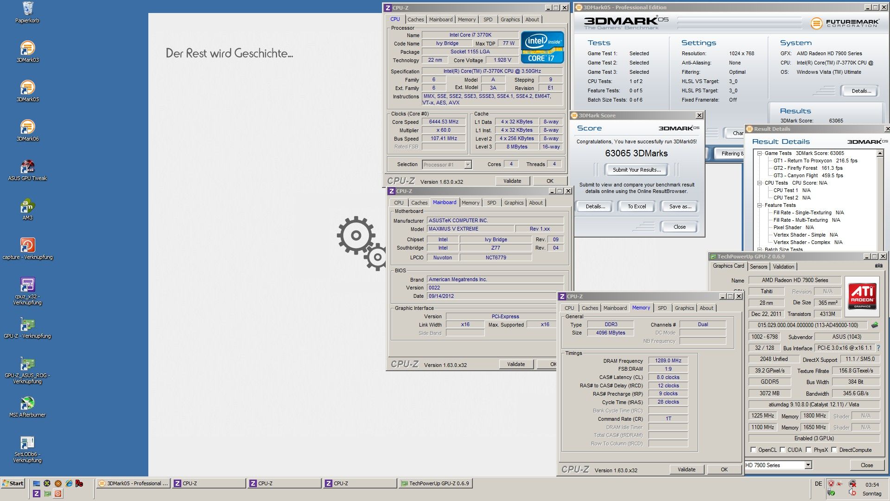Open the GPU-Z - Verknüpfung shortcut
890x501 pixels.
27,328
